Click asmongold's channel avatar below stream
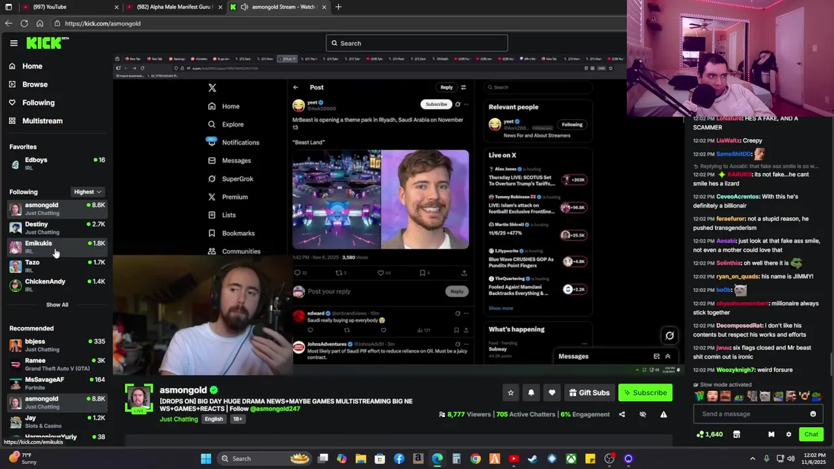The width and height of the screenshot is (834, 469). [139, 399]
